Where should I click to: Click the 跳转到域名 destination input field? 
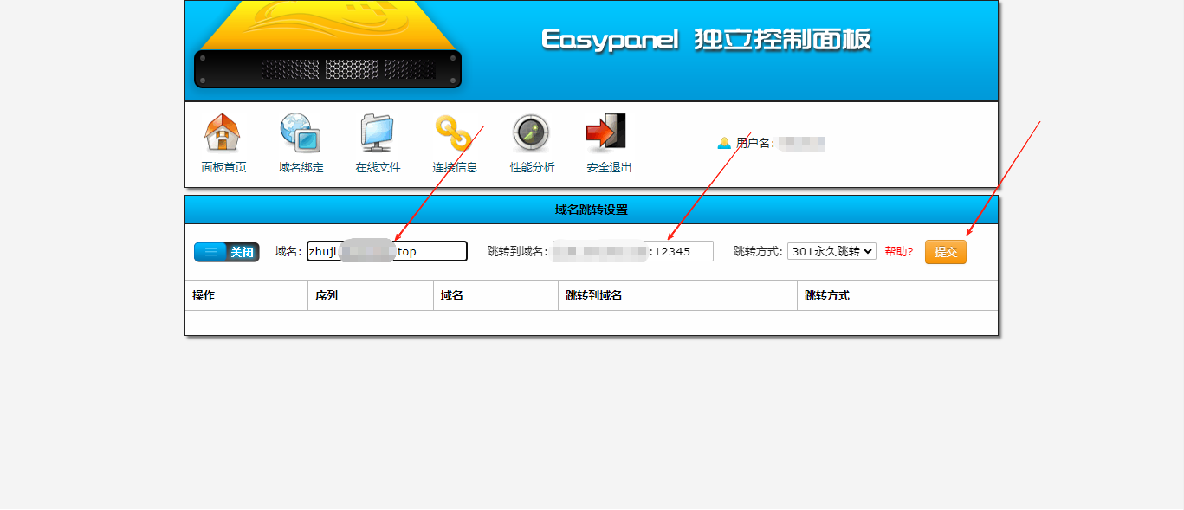pos(632,250)
